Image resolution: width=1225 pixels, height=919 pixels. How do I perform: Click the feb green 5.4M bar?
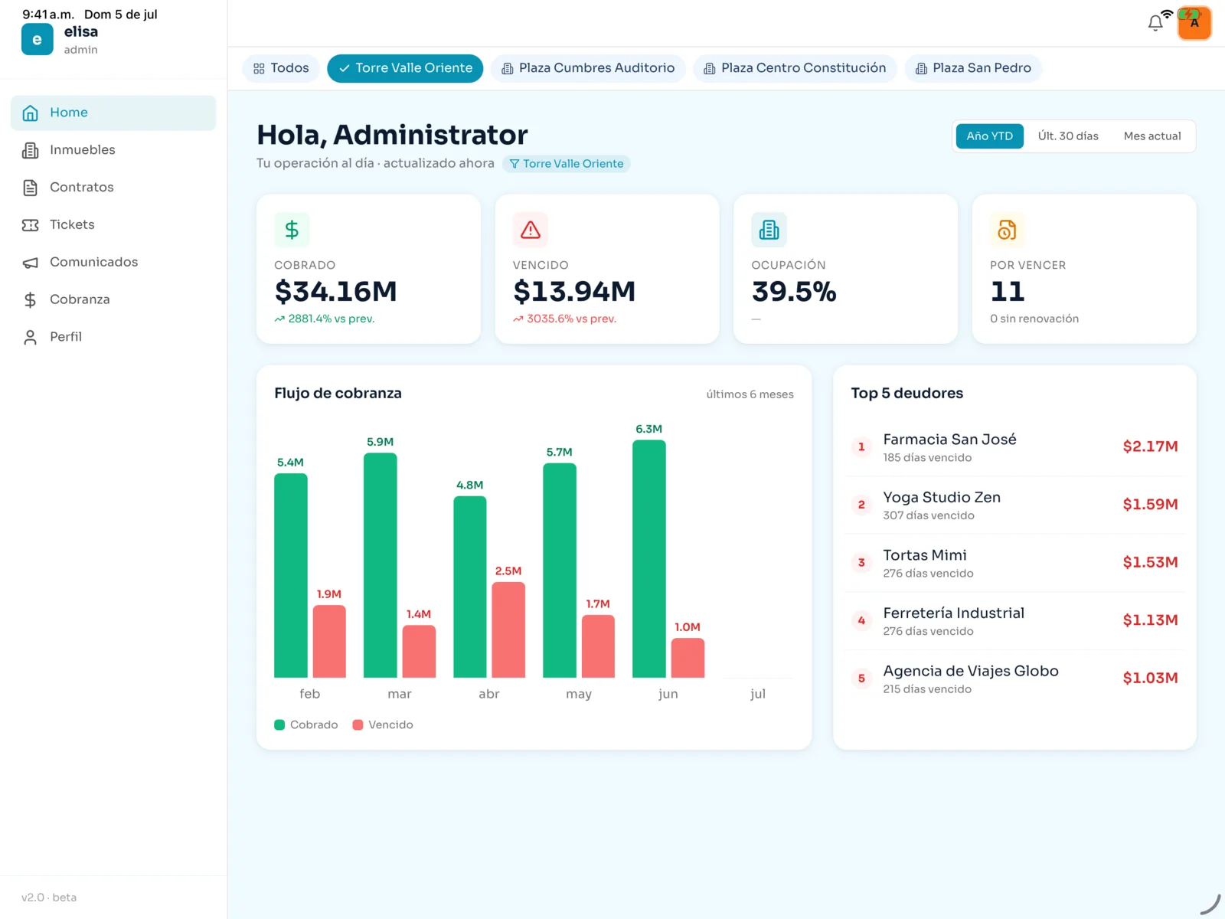coord(291,576)
